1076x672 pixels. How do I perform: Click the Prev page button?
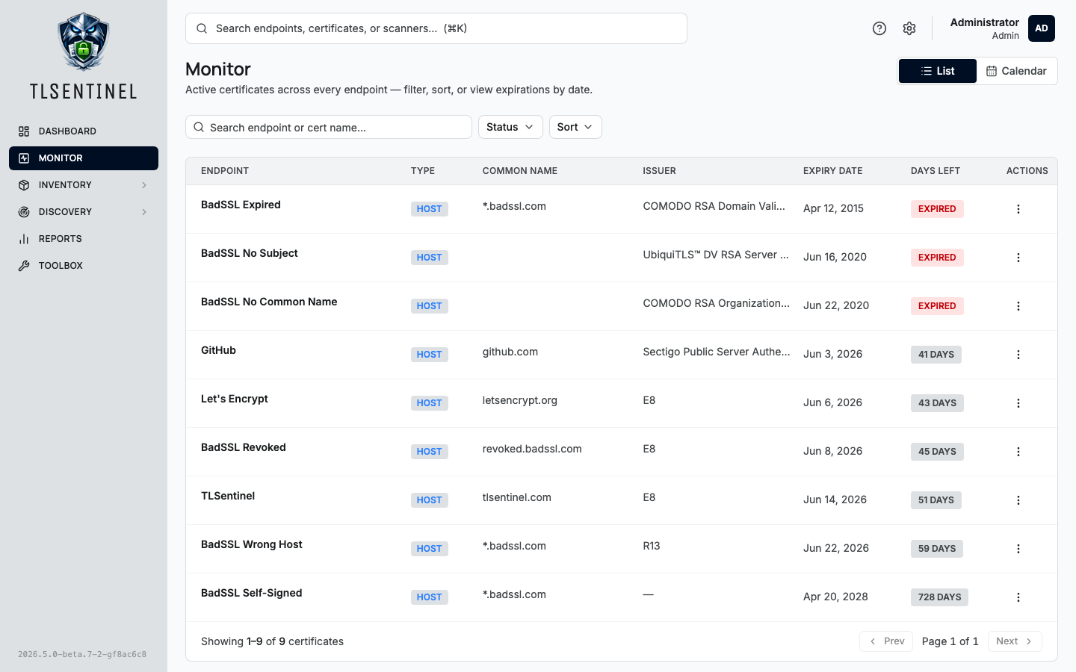click(x=886, y=641)
